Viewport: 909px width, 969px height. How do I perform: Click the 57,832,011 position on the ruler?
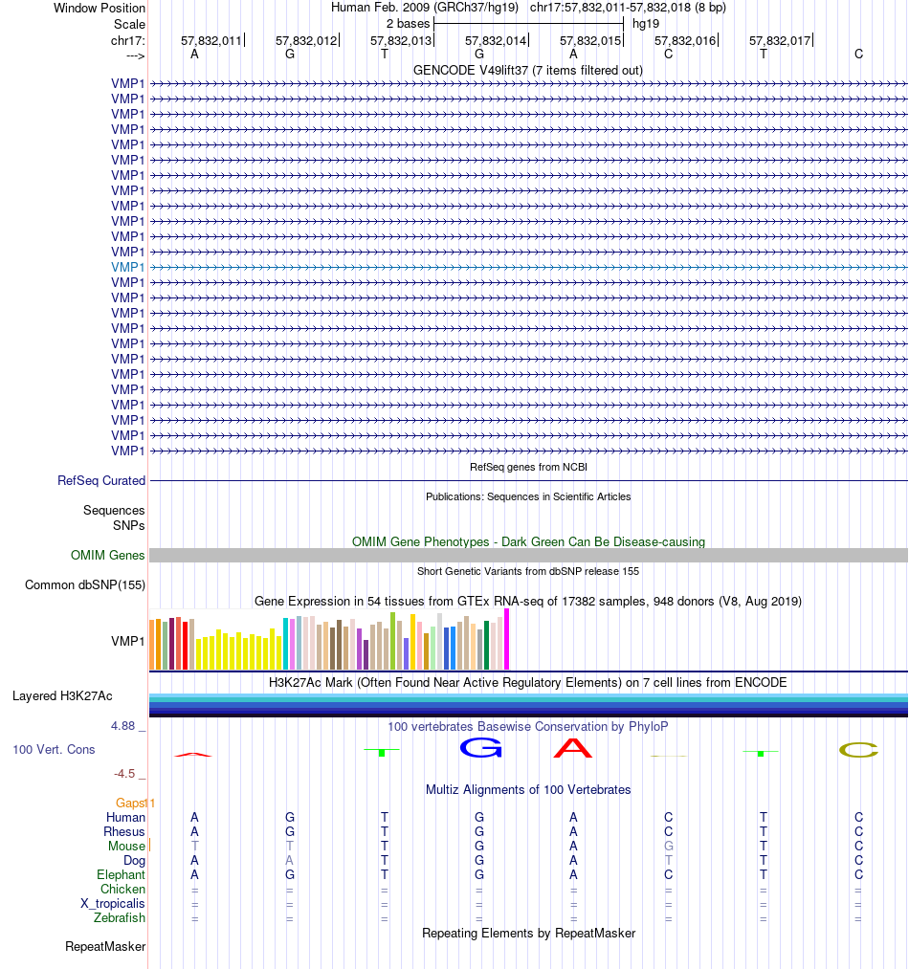point(211,40)
